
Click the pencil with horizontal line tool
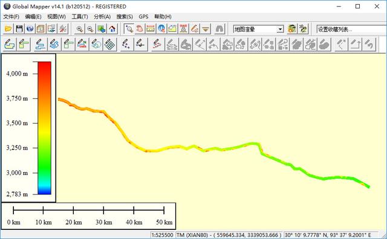(x=140, y=44)
